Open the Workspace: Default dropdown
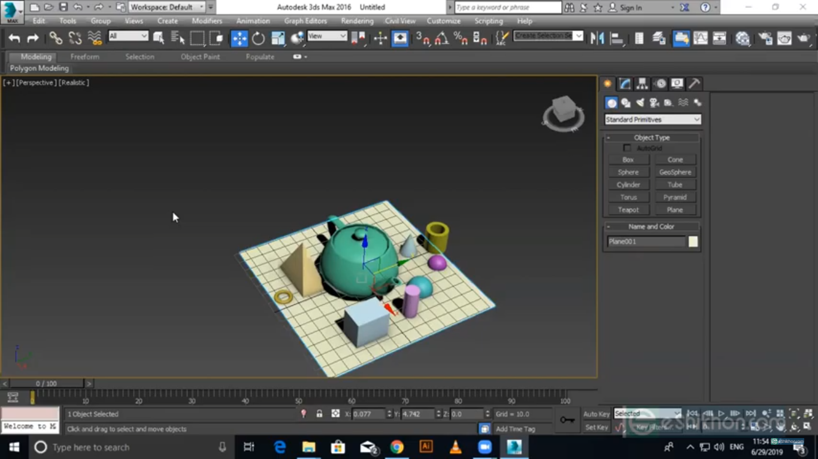The width and height of the screenshot is (818, 459). coord(167,7)
